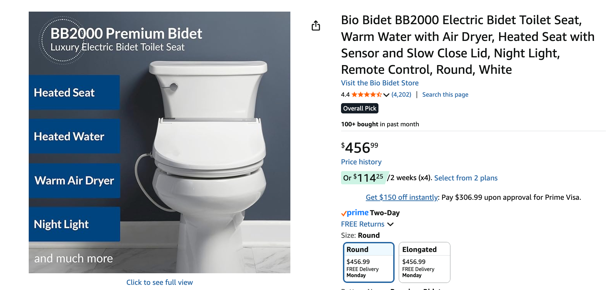Click the share icon beside the product image
Viewport: 613px width, 290px height.
[x=316, y=25]
